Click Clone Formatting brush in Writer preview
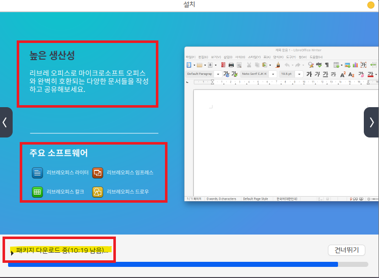The height and width of the screenshot is (278, 379). (x=278, y=65)
